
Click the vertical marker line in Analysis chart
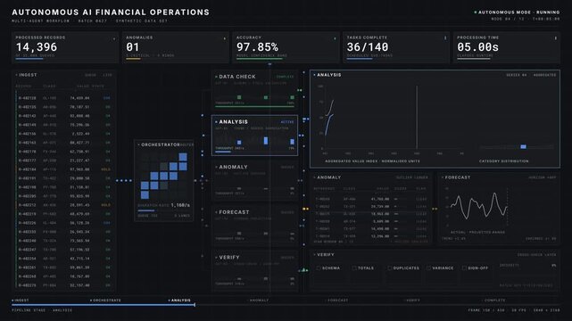coord(417,118)
